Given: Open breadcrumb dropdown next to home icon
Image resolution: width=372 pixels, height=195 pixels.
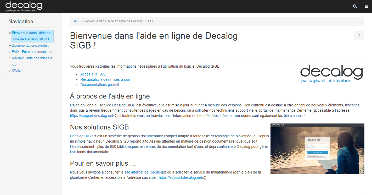Looking at the screenshot, I should click(79, 21).
